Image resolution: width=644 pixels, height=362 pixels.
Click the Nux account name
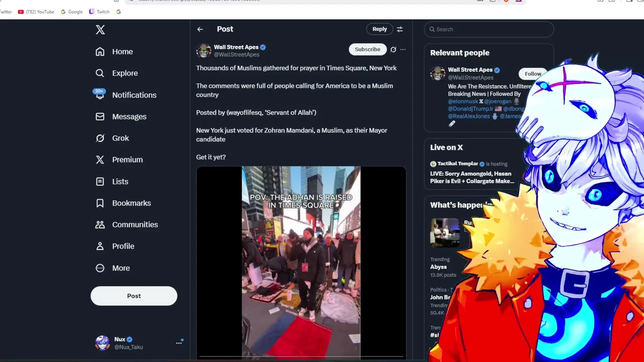[x=120, y=339]
